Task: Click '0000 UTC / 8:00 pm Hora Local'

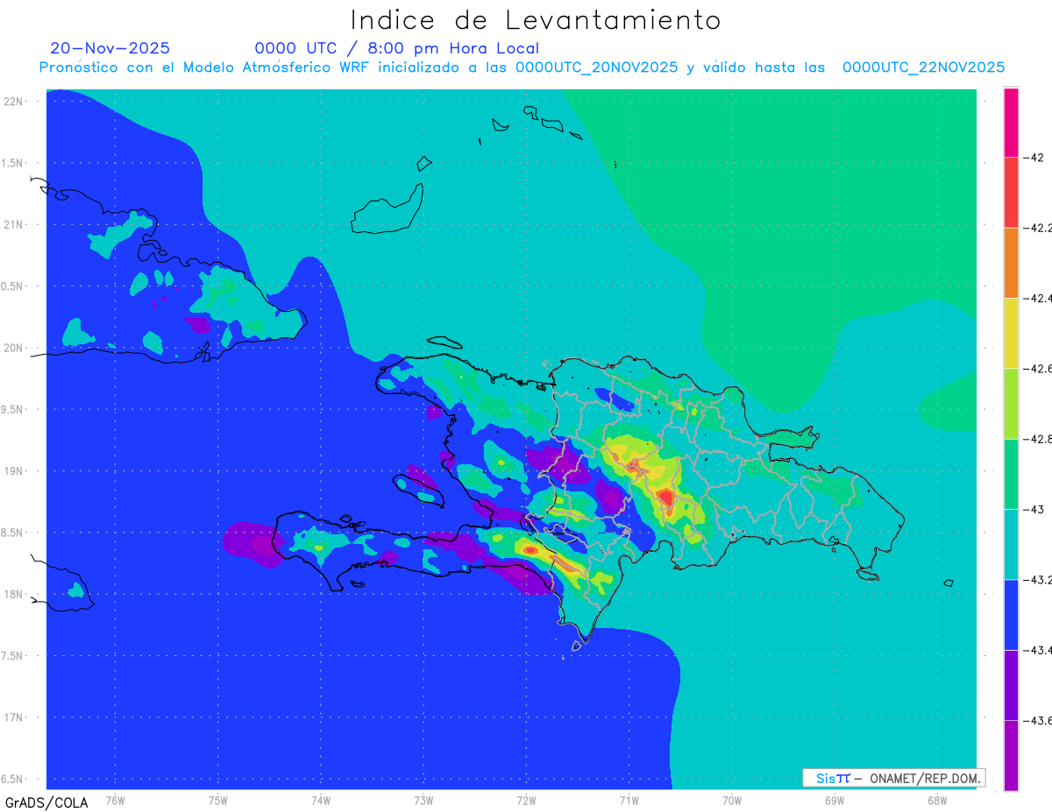Action: [x=397, y=48]
